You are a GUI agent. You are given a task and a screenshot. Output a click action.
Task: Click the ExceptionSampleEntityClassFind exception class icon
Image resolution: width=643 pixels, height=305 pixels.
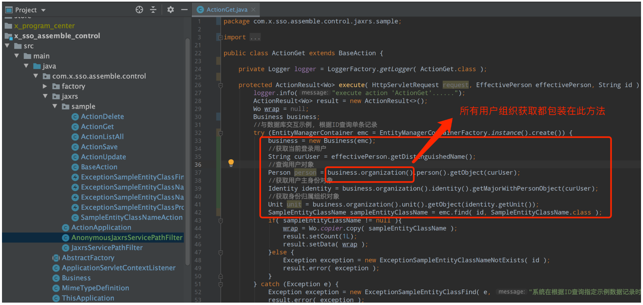point(75,177)
